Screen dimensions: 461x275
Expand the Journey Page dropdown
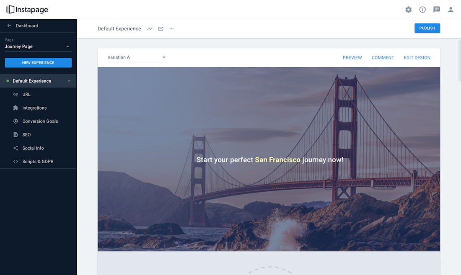[38, 46]
